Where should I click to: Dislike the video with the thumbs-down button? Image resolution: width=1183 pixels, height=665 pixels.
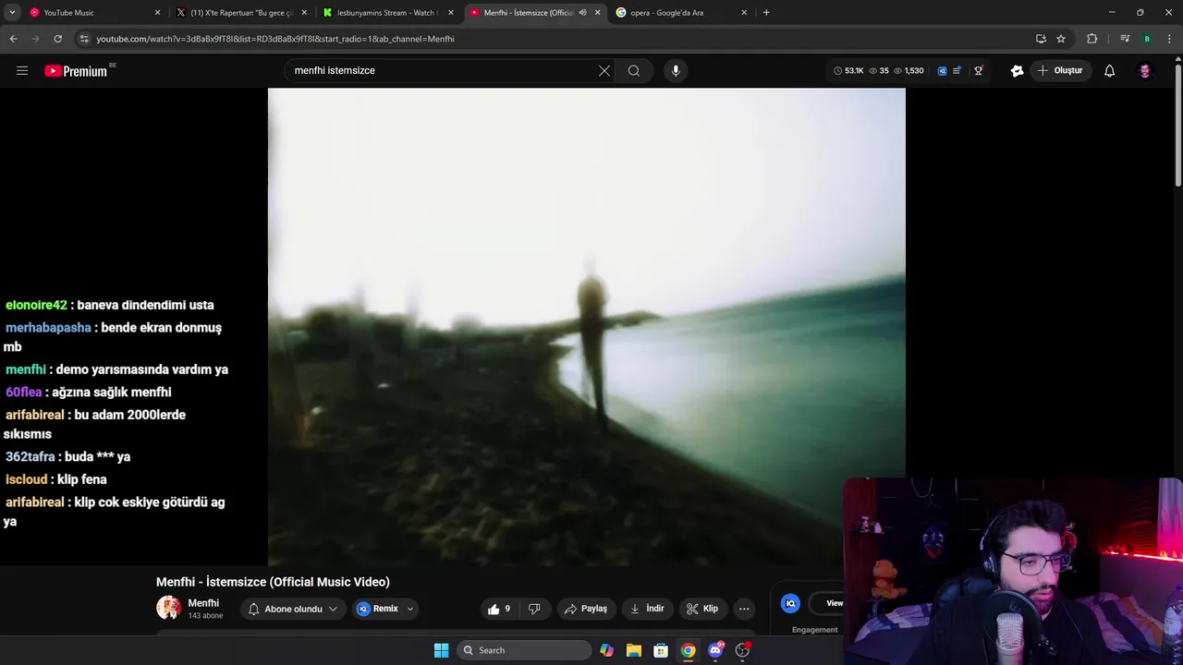[x=534, y=609]
